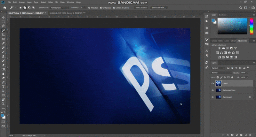The width and height of the screenshot is (256, 137).
Task: Click the Color Balance adjustment icon
Action: pyautogui.click(x=221, y=53)
